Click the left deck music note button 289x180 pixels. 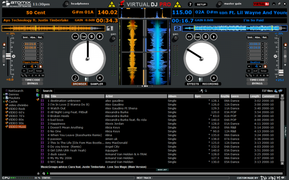[75, 78]
